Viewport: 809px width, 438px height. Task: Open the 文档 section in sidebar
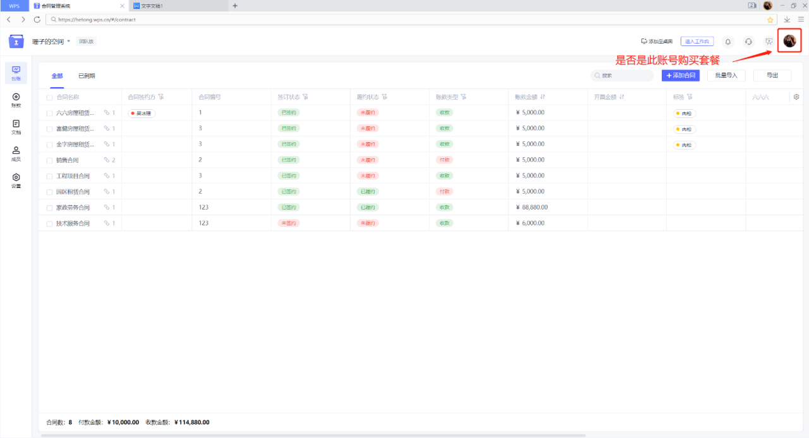(16, 127)
